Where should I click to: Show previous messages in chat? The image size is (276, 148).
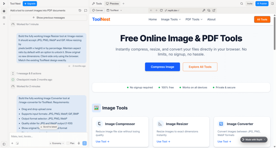tap(49, 17)
